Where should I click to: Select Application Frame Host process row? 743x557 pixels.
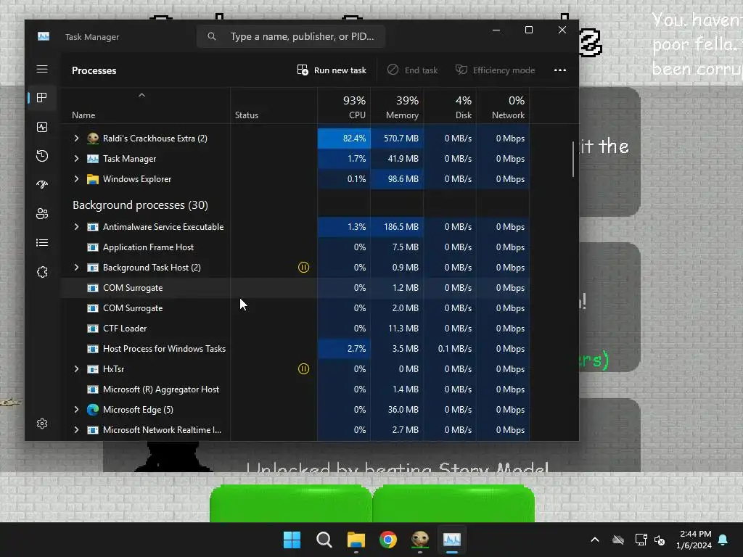tap(294, 247)
